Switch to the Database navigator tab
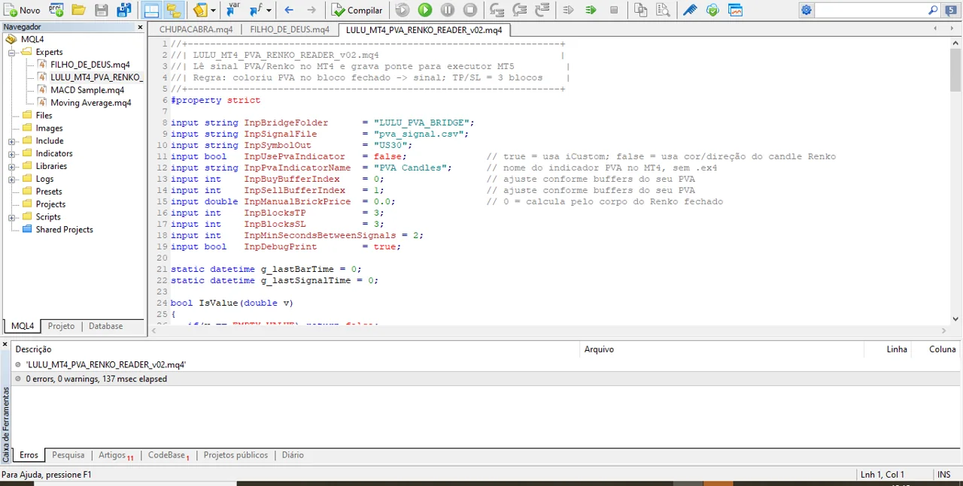The image size is (963, 486). pos(105,326)
